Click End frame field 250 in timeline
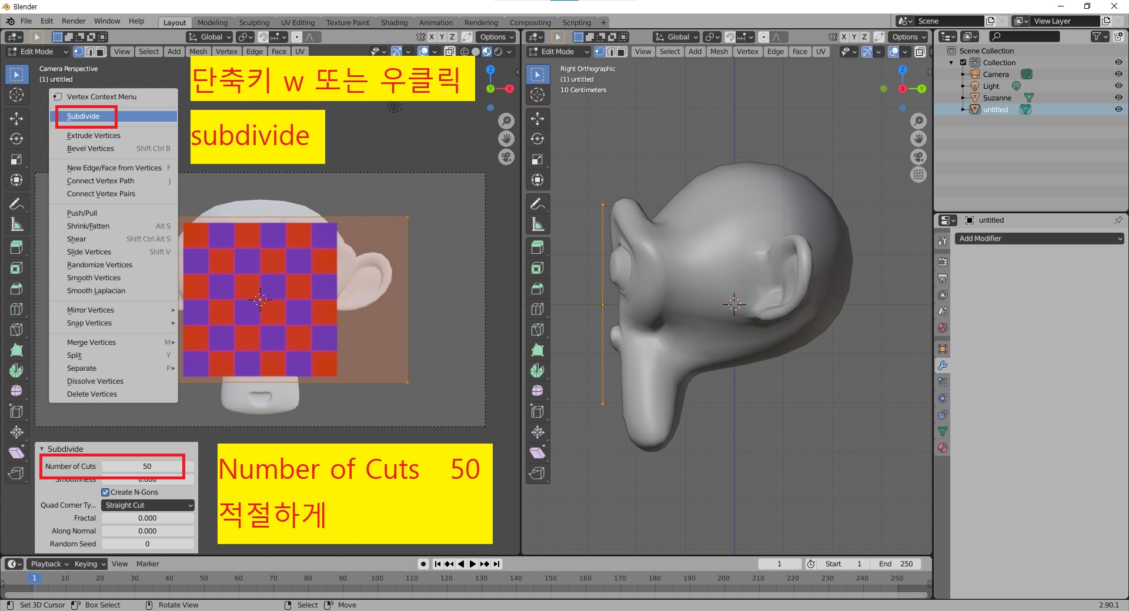Image resolution: width=1129 pixels, height=611 pixels. [896, 564]
